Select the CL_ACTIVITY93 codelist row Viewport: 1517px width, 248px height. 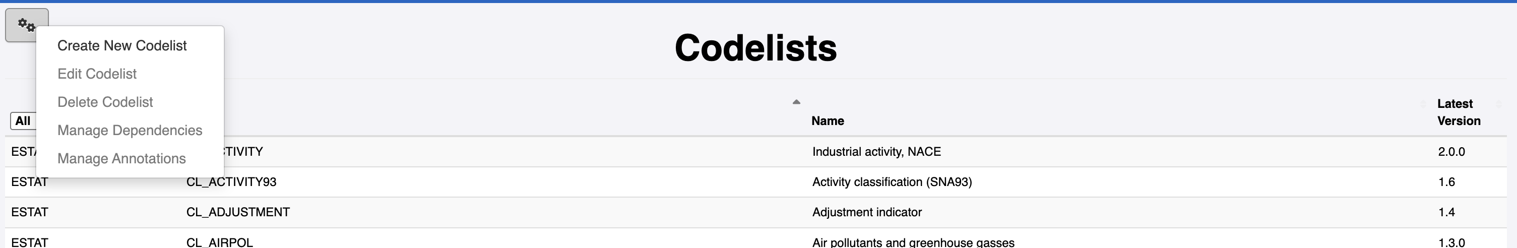coord(755,182)
